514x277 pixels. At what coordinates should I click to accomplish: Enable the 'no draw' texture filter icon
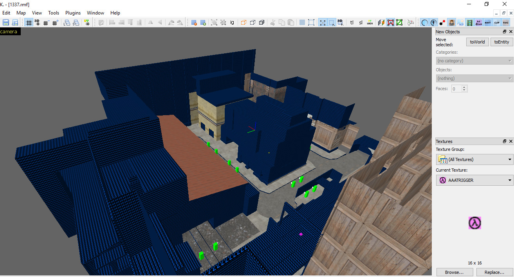479,22
